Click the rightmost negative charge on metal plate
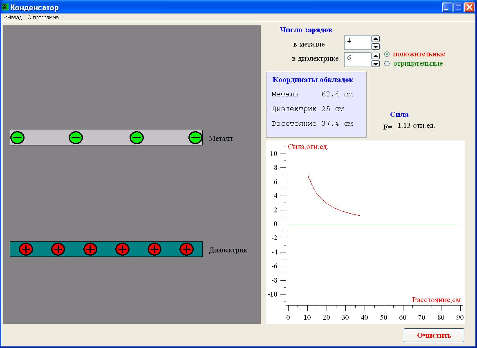477x348 pixels. (195, 138)
